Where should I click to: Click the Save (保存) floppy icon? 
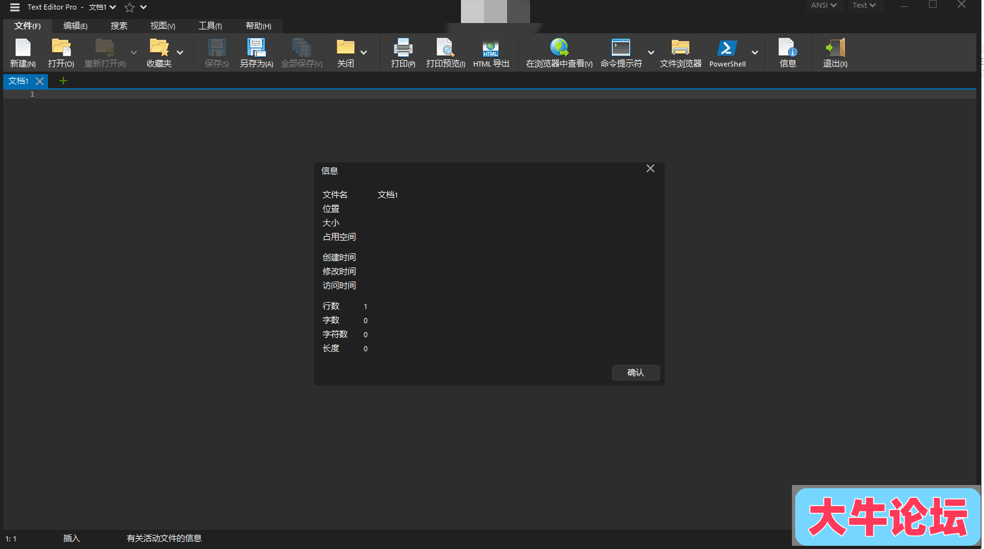[x=217, y=47]
